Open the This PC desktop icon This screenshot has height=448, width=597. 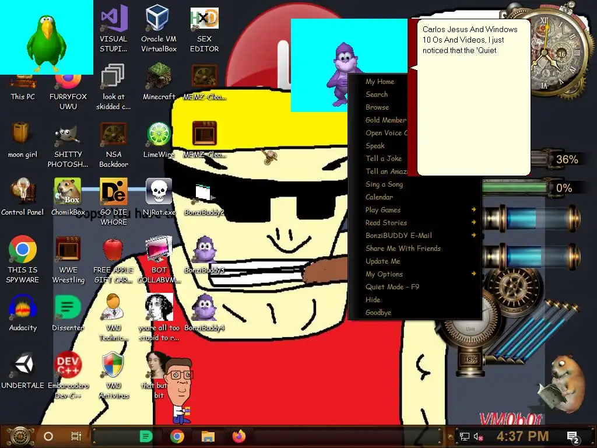pos(23,87)
